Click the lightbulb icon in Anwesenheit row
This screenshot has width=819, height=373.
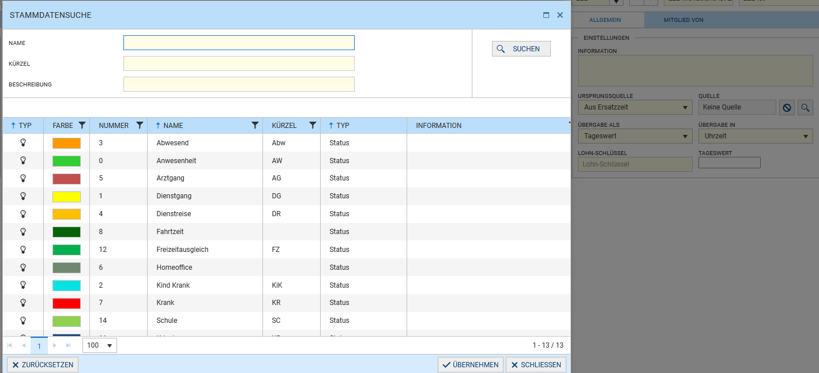pos(23,160)
